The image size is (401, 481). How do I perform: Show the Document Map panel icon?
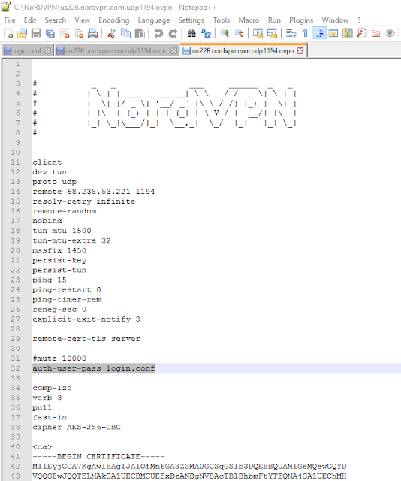[x=348, y=33]
